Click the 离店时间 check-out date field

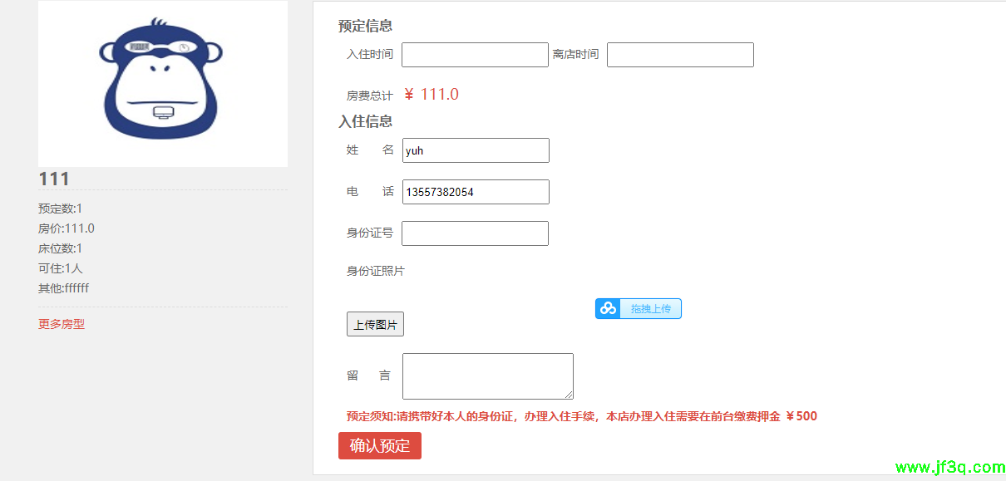click(679, 54)
